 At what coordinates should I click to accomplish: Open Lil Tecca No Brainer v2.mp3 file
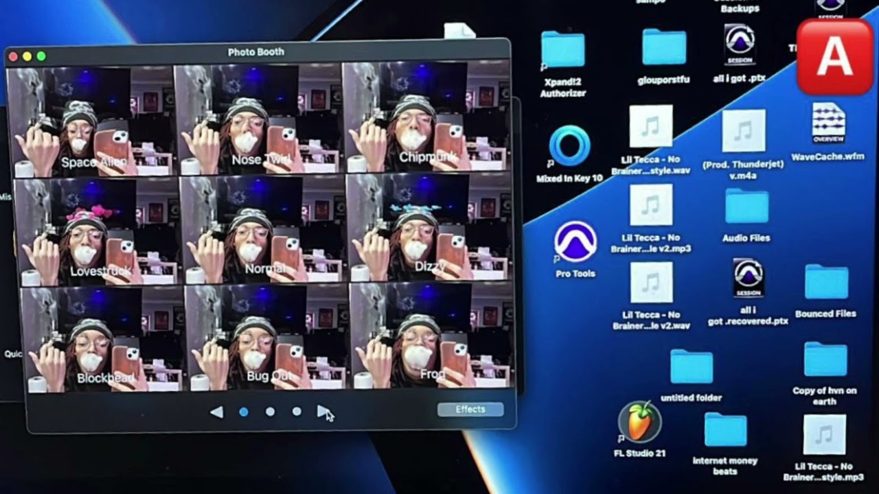(x=651, y=204)
